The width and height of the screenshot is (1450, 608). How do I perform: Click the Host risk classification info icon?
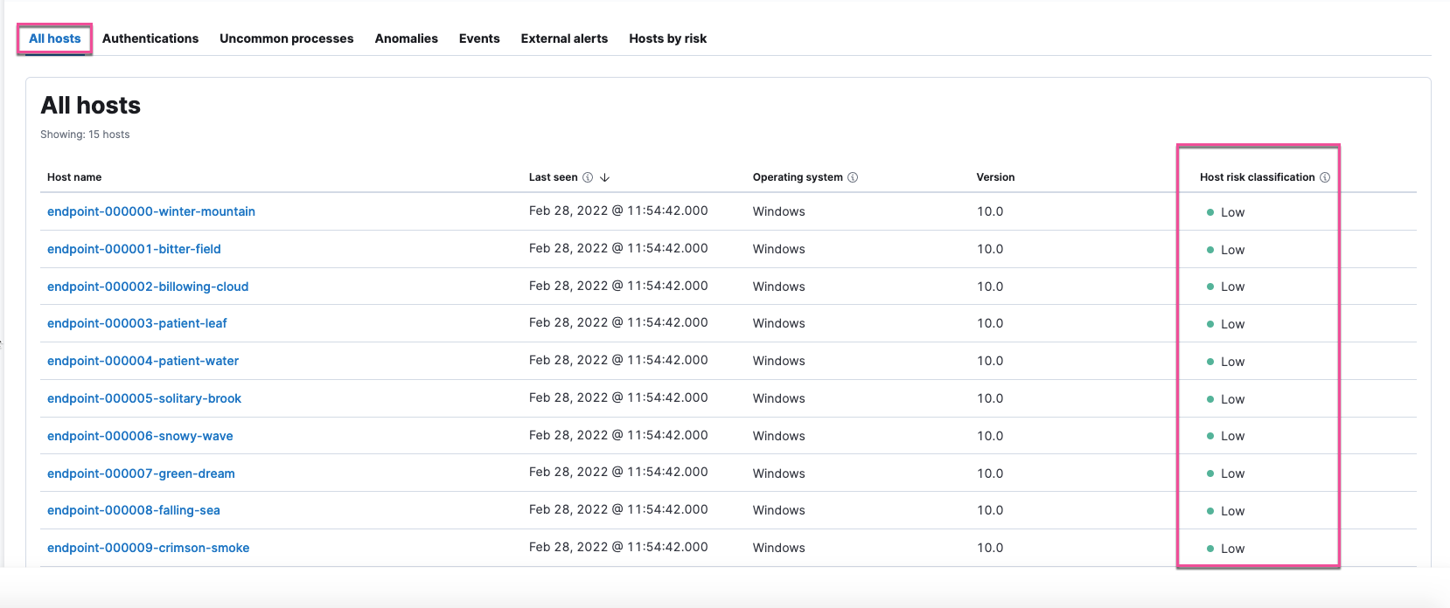[1325, 177]
